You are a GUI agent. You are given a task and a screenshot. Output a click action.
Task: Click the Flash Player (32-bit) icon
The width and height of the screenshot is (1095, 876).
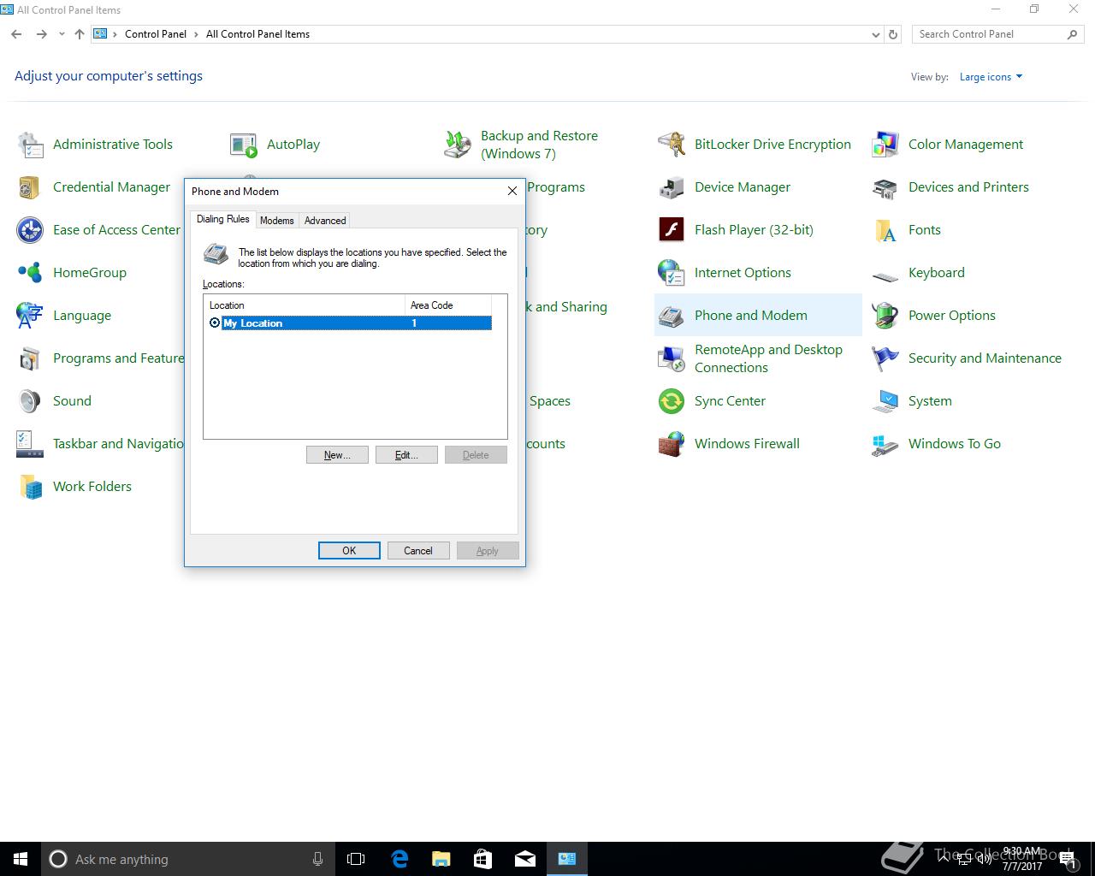click(672, 230)
